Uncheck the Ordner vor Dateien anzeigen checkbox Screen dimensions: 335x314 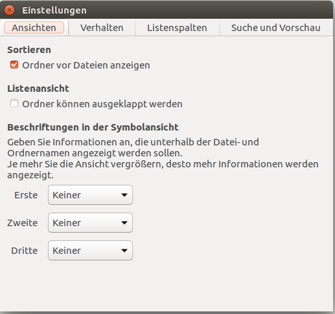point(14,65)
